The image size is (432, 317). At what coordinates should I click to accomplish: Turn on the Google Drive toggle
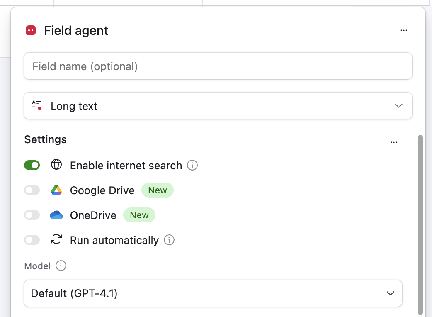coord(32,190)
